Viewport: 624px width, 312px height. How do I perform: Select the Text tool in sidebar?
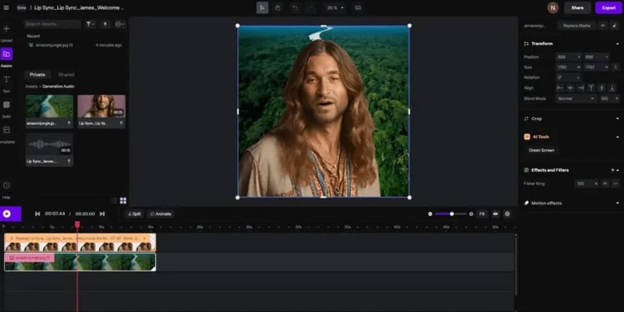point(6,80)
